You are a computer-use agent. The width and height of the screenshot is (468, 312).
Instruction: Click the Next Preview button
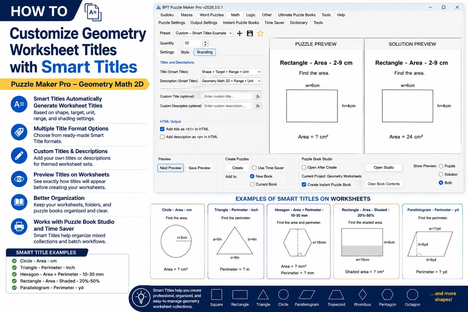pyautogui.click(x=171, y=168)
